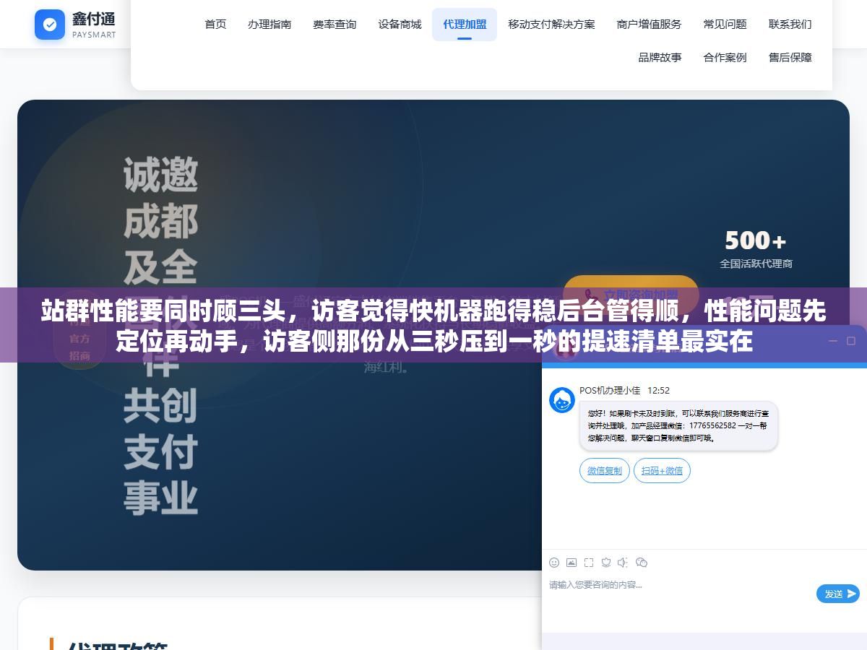The height and width of the screenshot is (650, 867).
Task: Click the 鑫付通 brand name text
Action: click(93, 19)
